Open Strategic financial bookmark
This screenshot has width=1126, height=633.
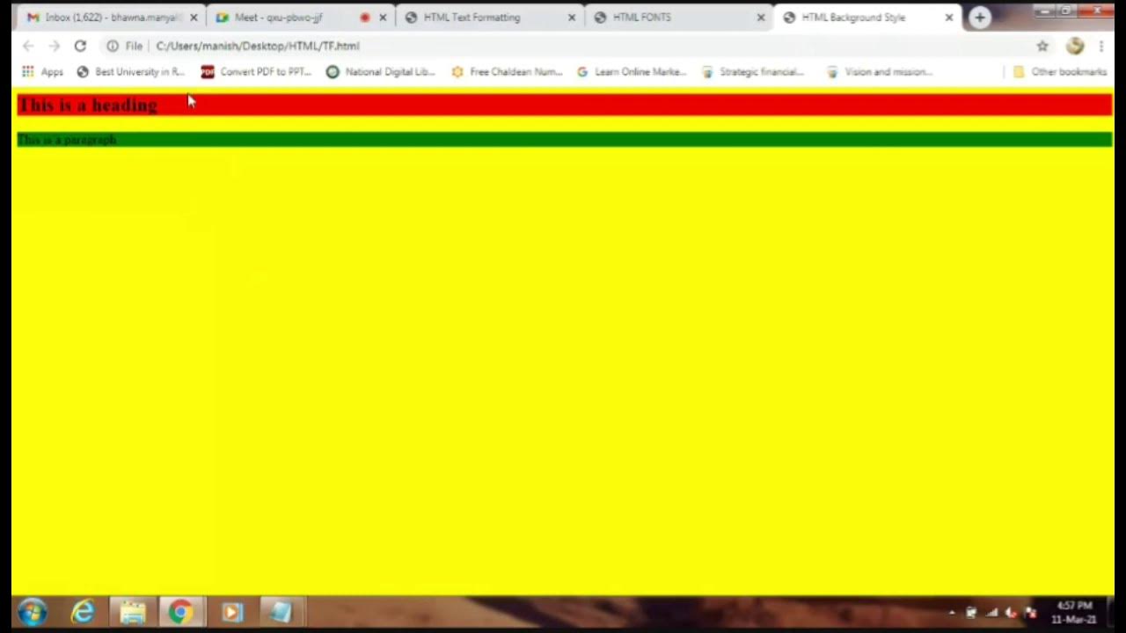[753, 72]
